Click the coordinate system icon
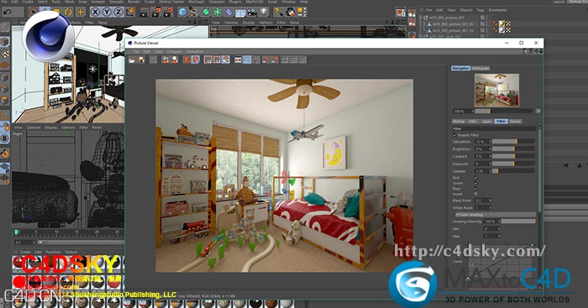This screenshot has height=308, width=588. pos(129,12)
